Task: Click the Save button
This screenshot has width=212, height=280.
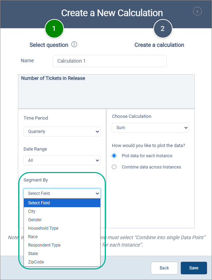Action: (x=194, y=268)
